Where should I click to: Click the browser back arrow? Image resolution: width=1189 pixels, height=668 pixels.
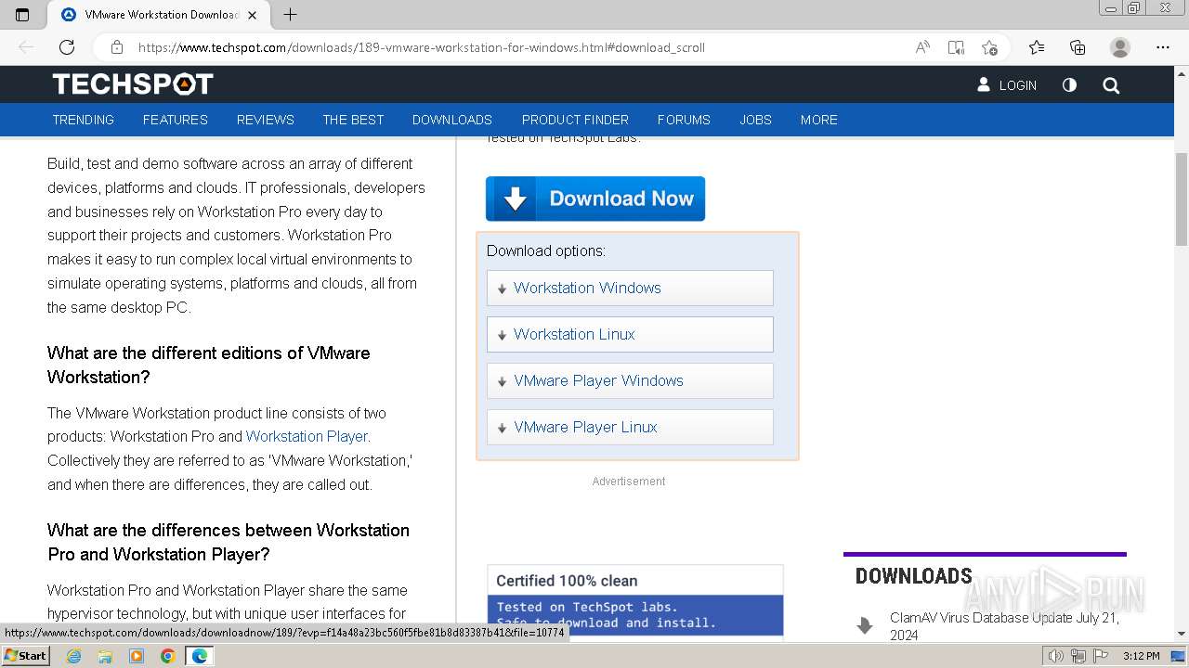26,47
